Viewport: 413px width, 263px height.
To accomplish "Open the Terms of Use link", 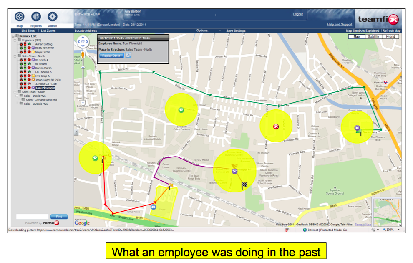I will click(x=363, y=225).
